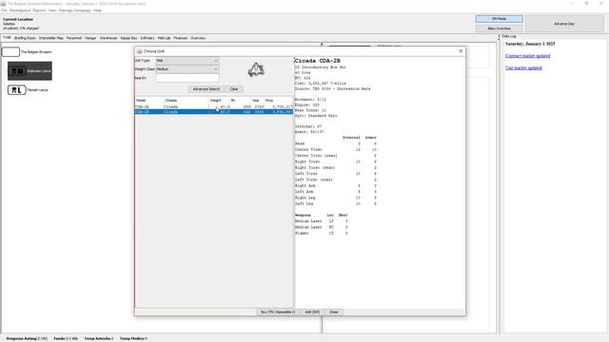Click The Belgian Bruisers force icon box
609x342 pixels.
(10, 51)
